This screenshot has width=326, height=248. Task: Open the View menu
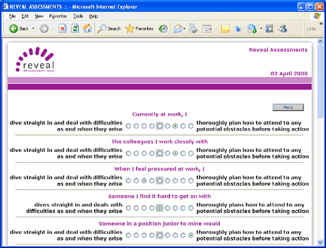39,16
